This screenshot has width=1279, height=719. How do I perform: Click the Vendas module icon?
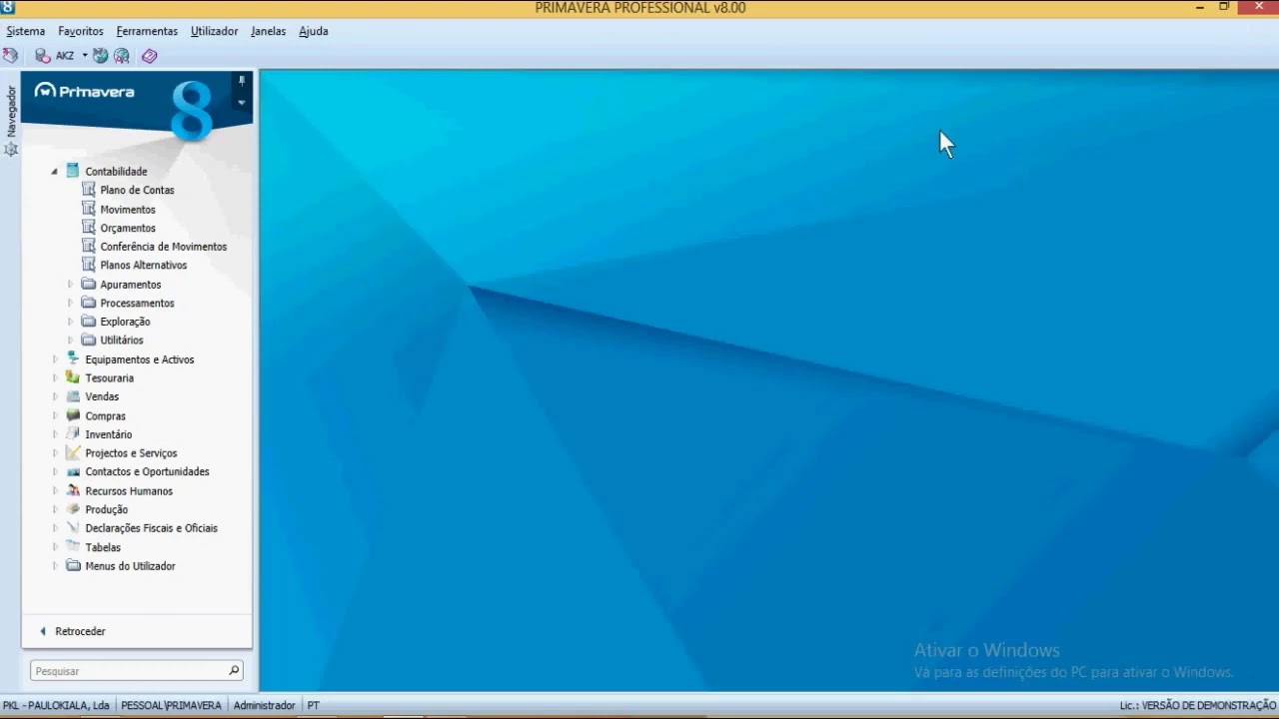72,396
